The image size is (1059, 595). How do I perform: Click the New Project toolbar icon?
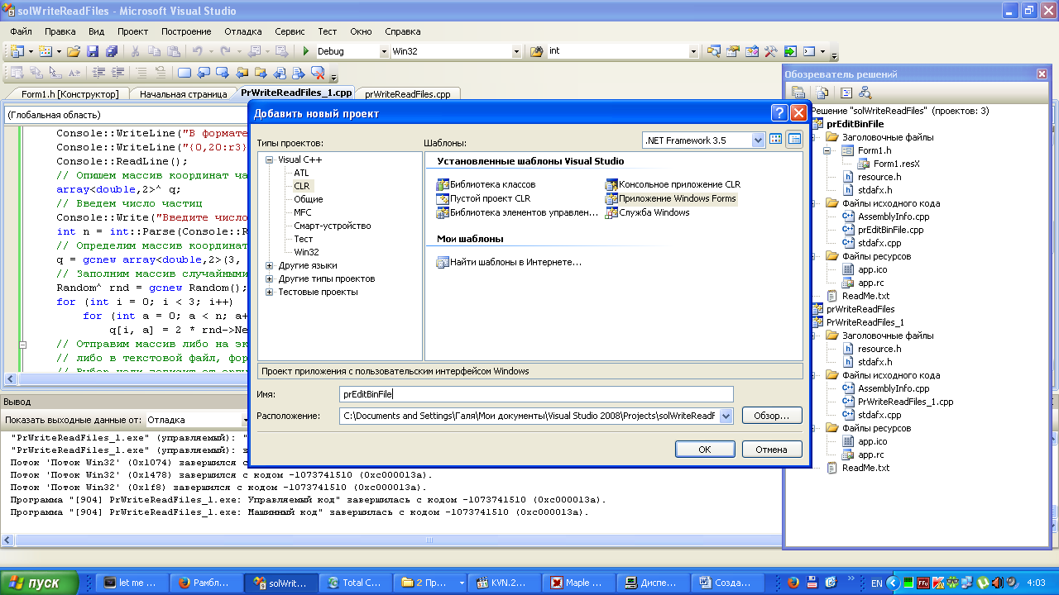[x=17, y=51]
